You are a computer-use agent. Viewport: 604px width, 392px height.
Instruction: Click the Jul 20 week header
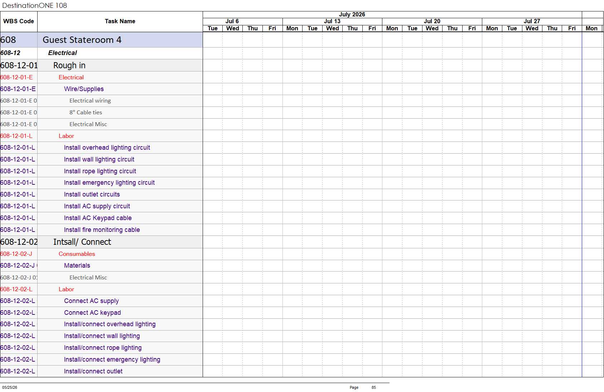(432, 21)
